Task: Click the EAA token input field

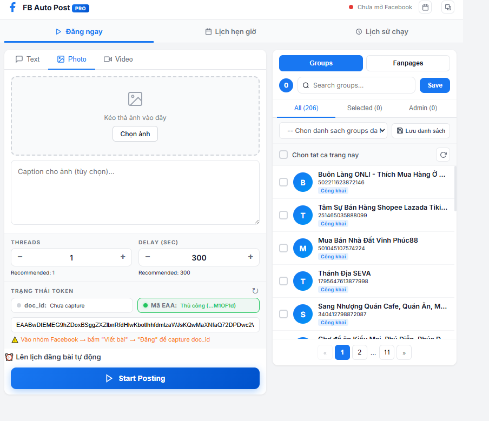Action: point(135,325)
